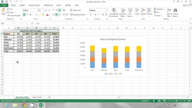Switch to the PAGE LAYOUT tab
The height and width of the screenshot is (108, 192).
[34, 5]
